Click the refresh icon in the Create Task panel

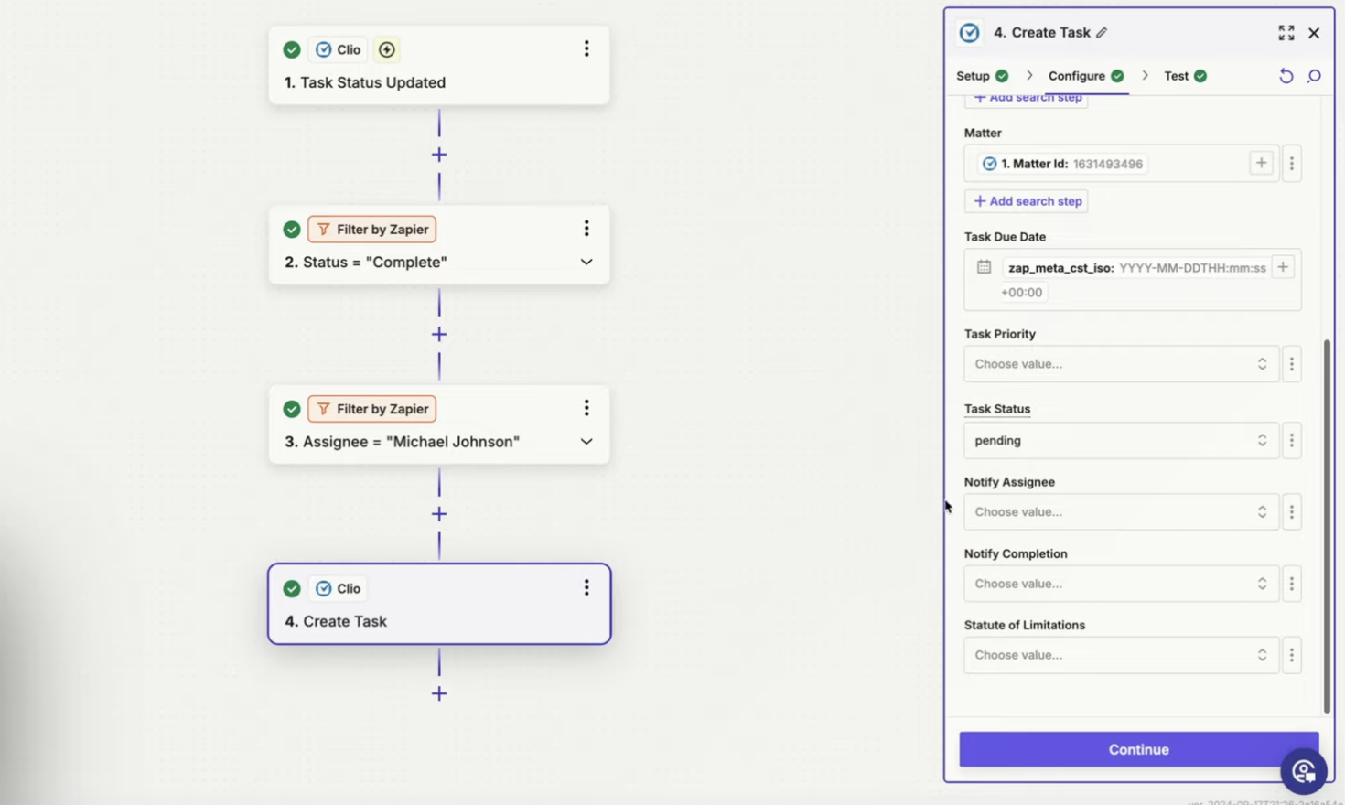point(1286,76)
